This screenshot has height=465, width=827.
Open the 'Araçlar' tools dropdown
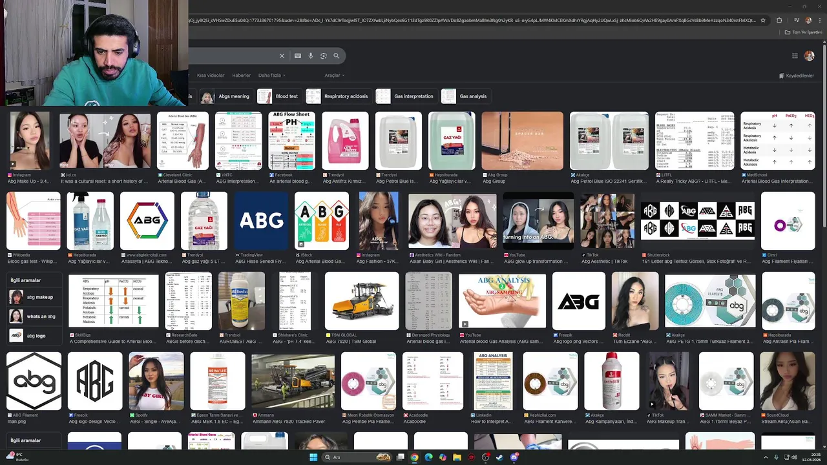coord(334,76)
